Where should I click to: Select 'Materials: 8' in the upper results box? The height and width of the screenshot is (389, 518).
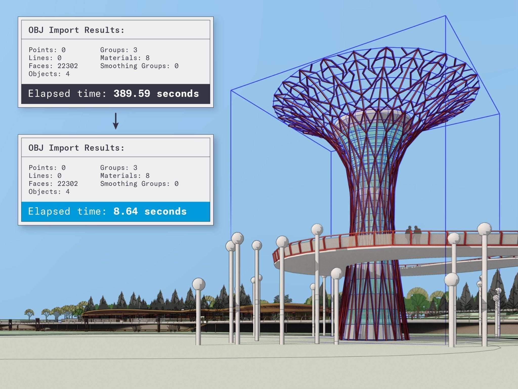point(125,58)
